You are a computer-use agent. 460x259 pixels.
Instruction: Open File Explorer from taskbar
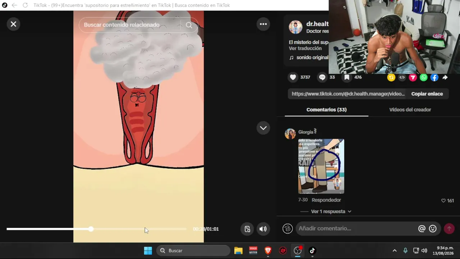pos(238,251)
